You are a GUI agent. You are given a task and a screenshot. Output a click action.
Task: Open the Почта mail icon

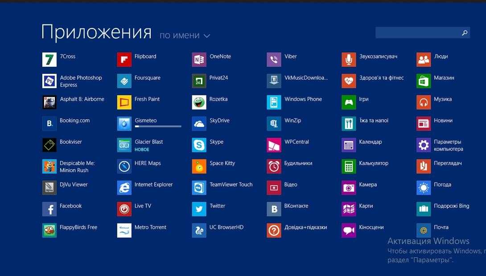coord(424,230)
